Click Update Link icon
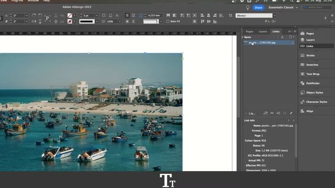Screen dimensions: 335x188 click(285, 113)
